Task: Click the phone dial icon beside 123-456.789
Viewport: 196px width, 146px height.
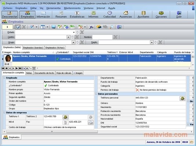Action: (65, 117)
